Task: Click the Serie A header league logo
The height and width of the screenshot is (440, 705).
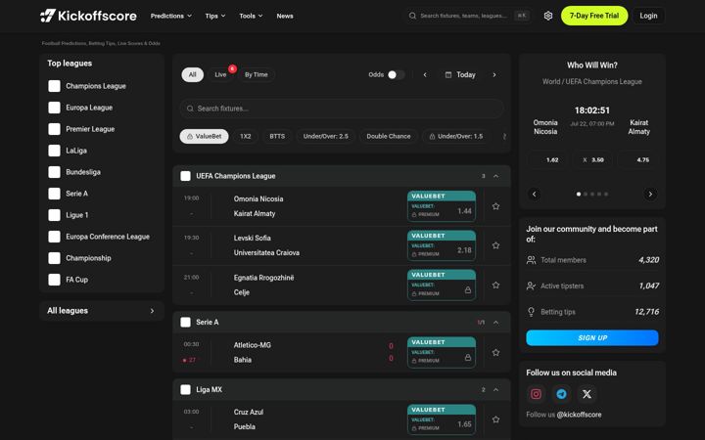Action: (185, 323)
